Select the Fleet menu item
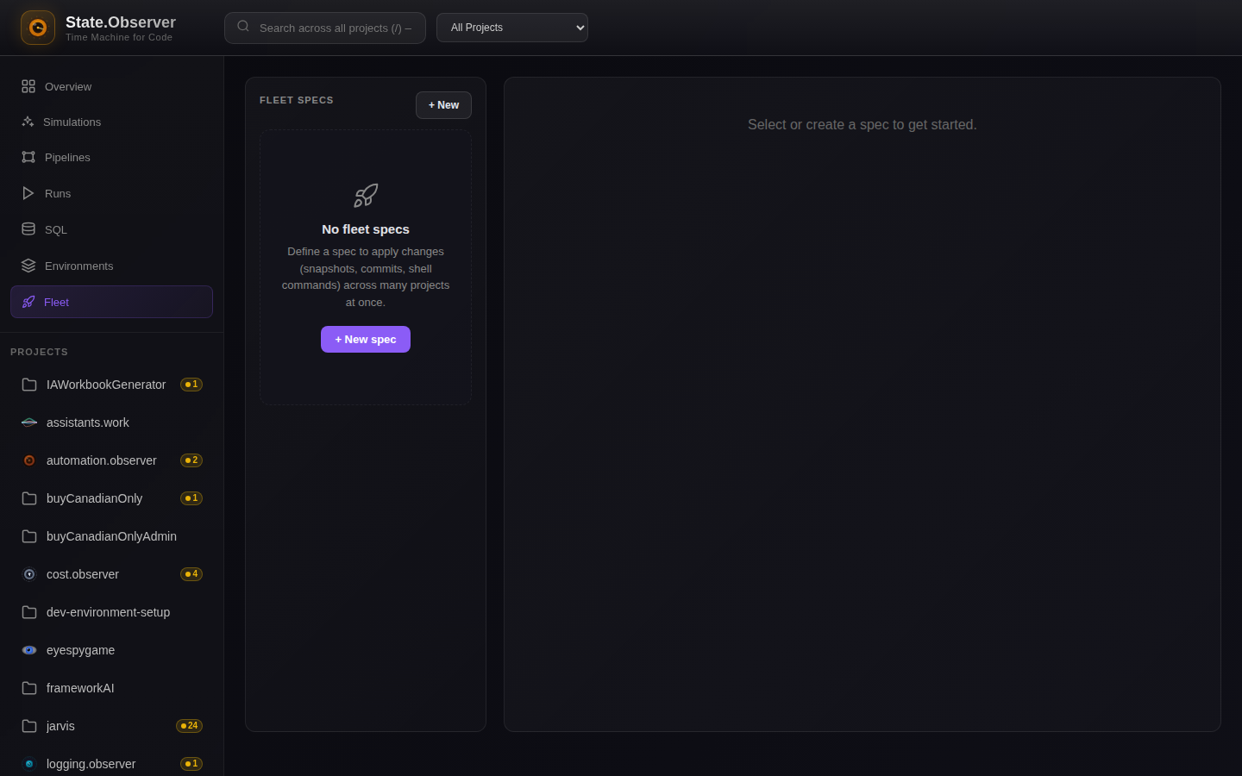1242x776 pixels. [112, 302]
